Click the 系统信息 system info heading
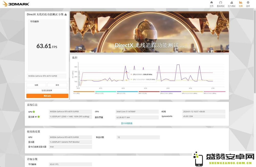The image size is (256, 167). [x=32, y=105]
